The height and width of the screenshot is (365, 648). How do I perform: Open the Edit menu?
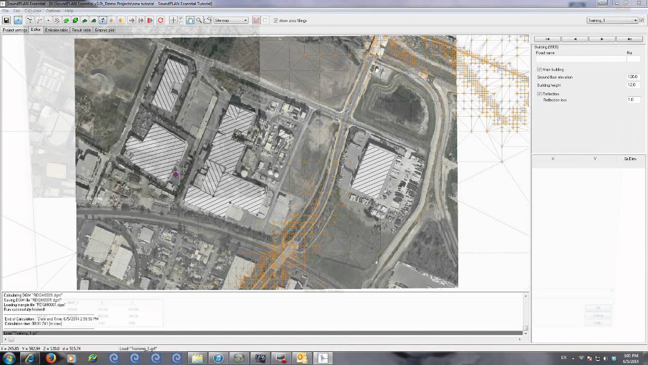pos(17,11)
